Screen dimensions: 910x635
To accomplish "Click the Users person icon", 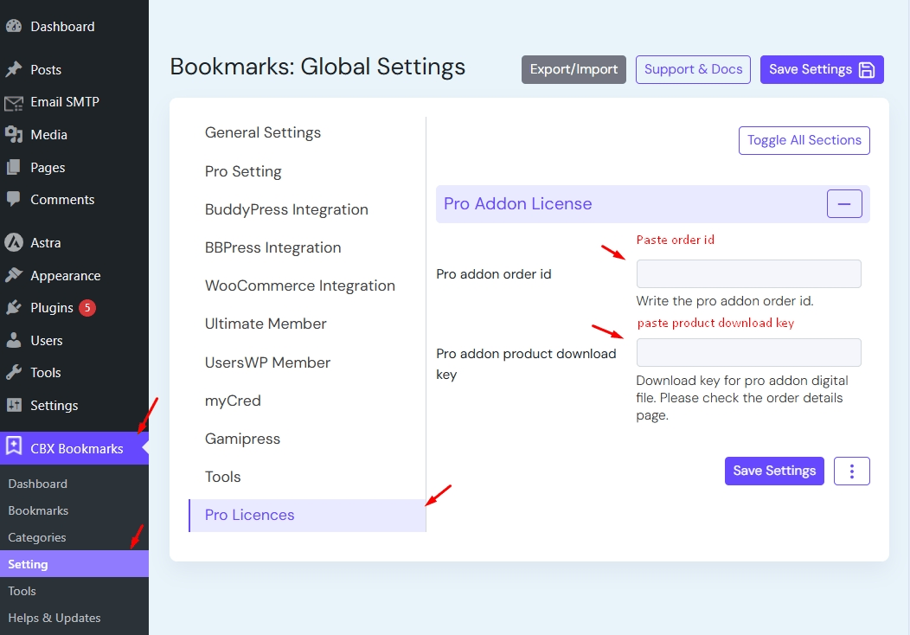I will coord(15,340).
